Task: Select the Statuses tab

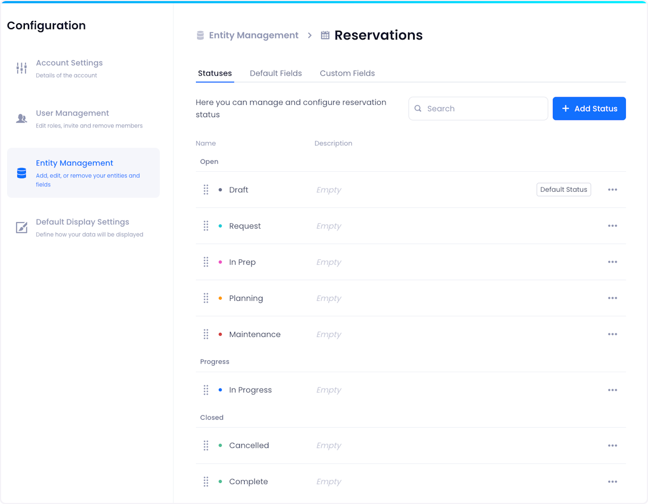Action: [x=215, y=73]
